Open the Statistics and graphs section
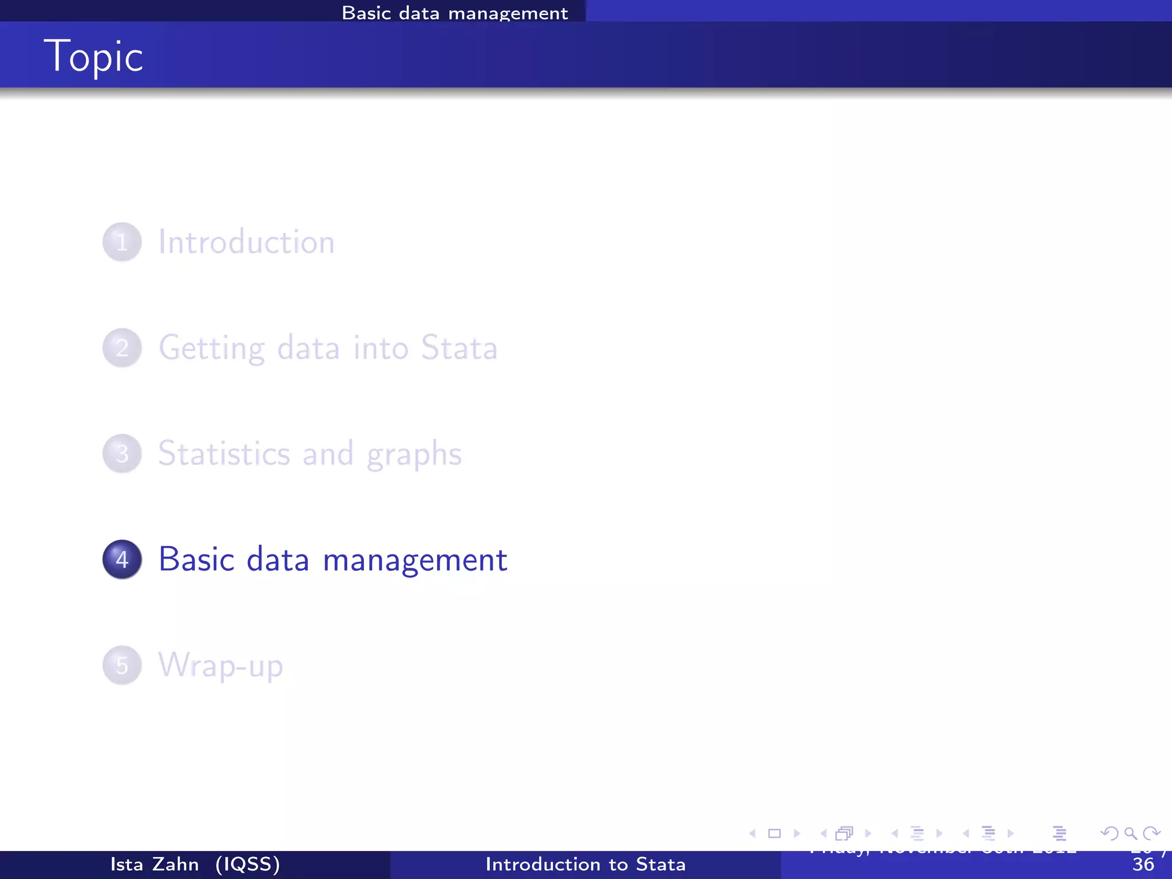Viewport: 1172px width, 879px height. (x=310, y=454)
